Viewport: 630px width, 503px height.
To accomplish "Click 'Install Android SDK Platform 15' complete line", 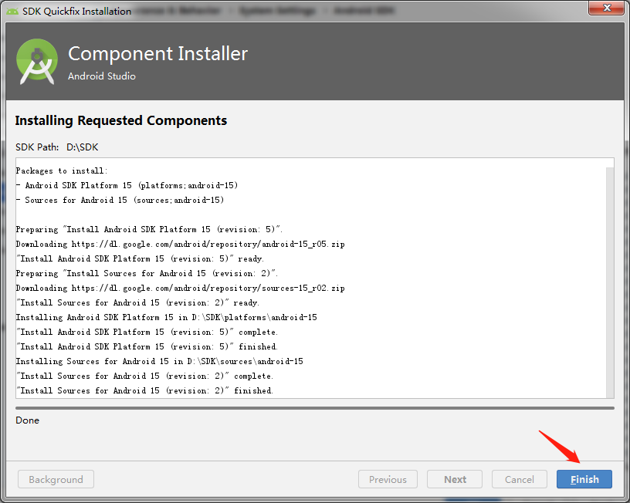I will pyautogui.click(x=147, y=332).
